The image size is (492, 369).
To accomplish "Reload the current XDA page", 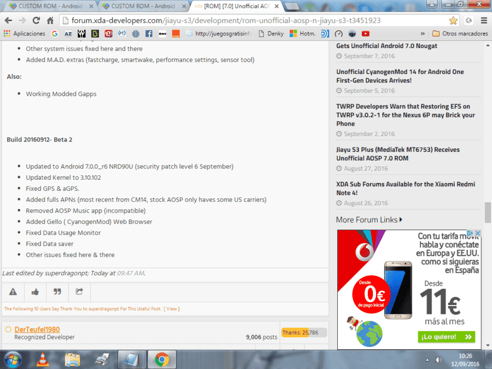I will tap(36, 21).
